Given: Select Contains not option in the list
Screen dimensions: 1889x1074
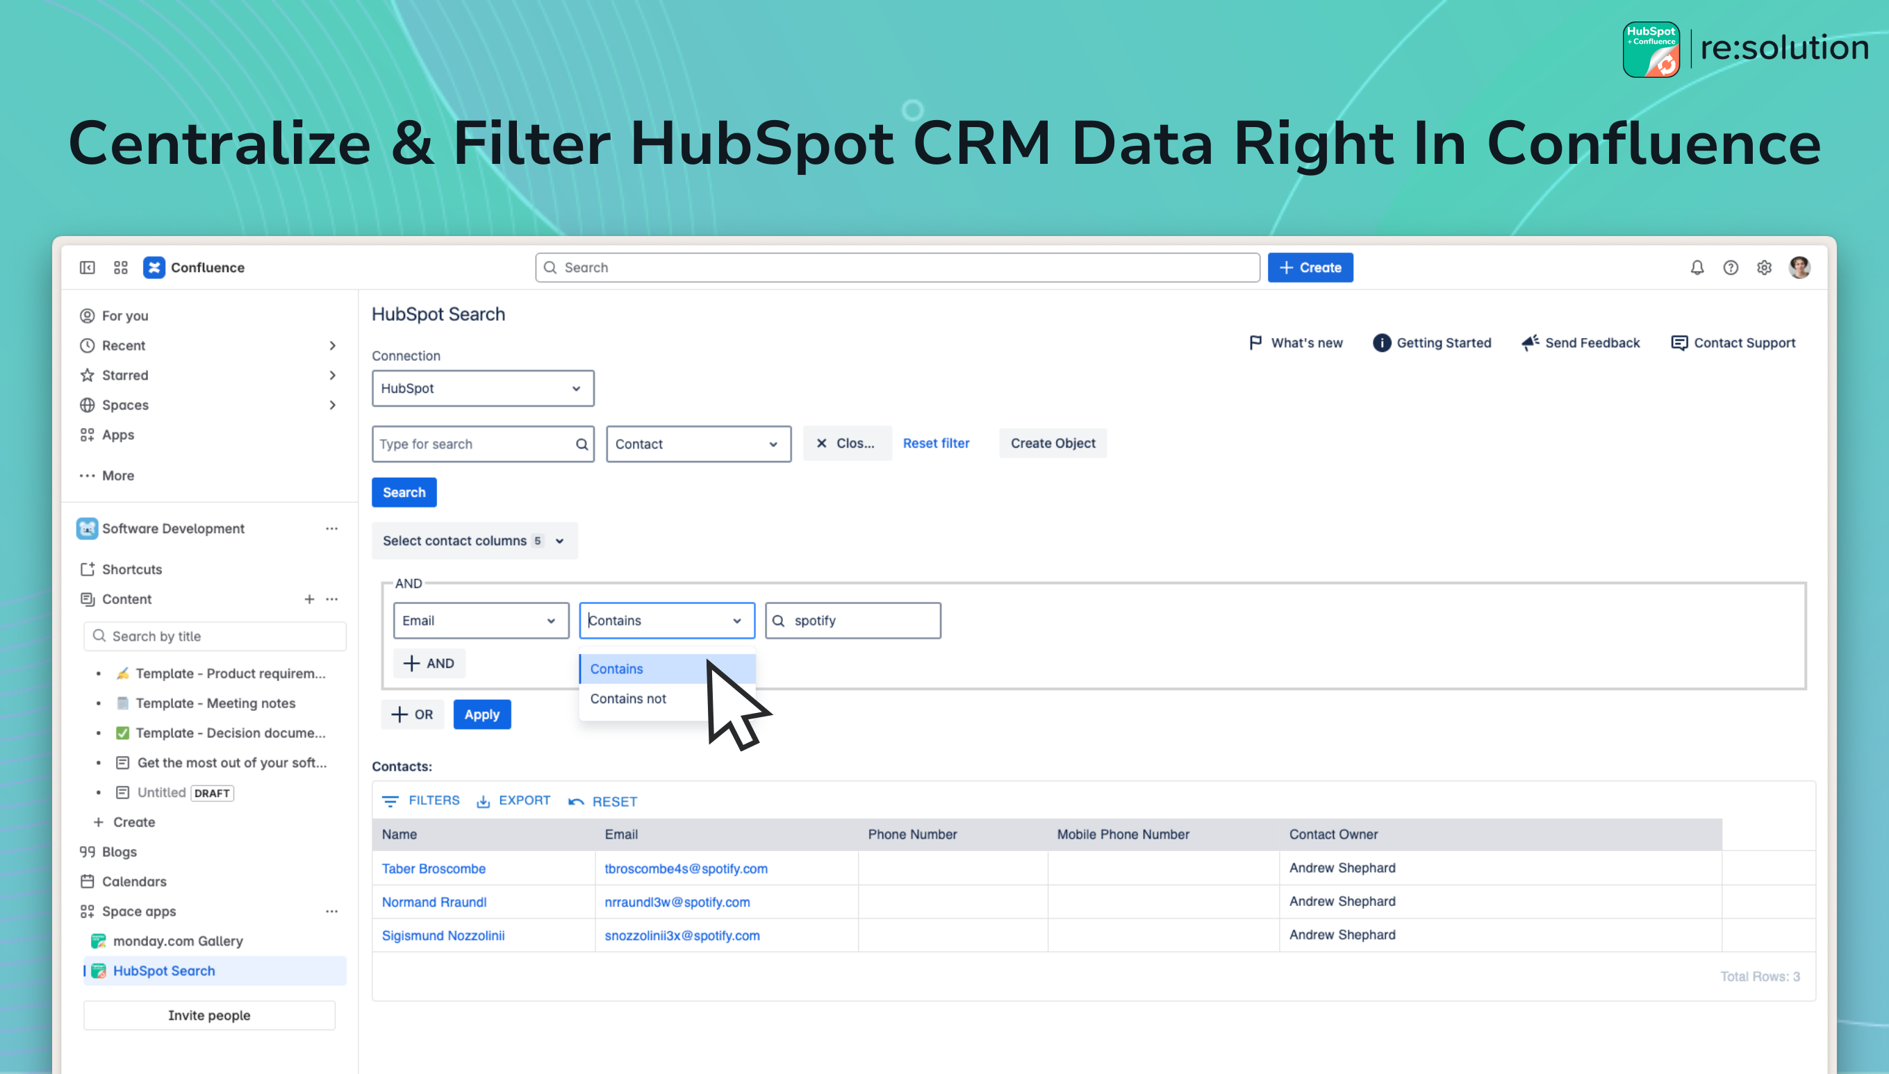Looking at the screenshot, I should pyautogui.click(x=628, y=698).
